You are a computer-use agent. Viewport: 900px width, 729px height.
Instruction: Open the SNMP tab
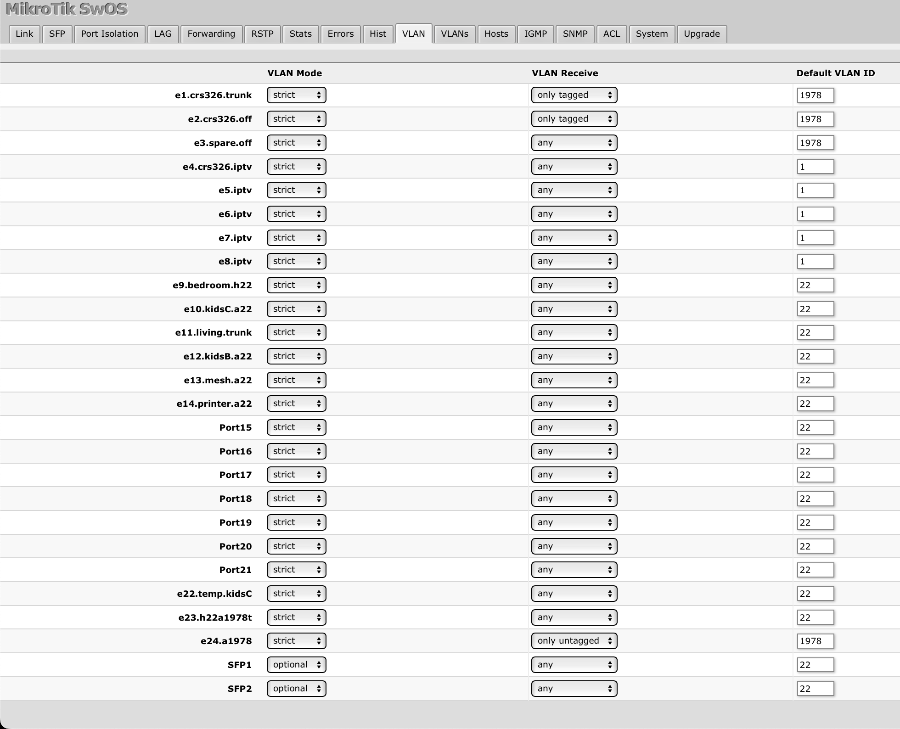575,34
